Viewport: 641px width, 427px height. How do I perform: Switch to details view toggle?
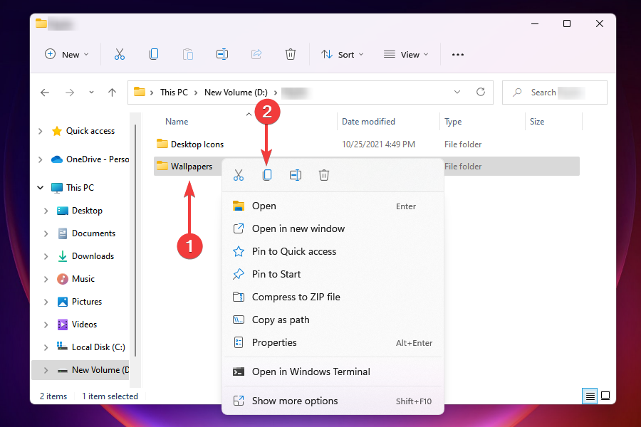click(x=590, y=396)
